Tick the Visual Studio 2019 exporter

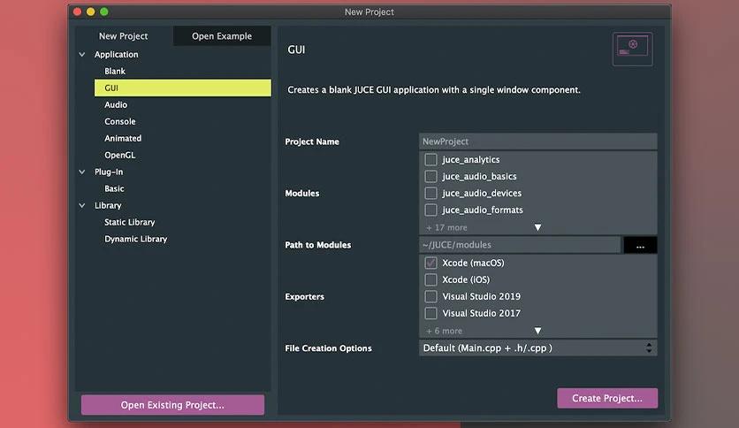pyautogui.click(x=430, y=296)
